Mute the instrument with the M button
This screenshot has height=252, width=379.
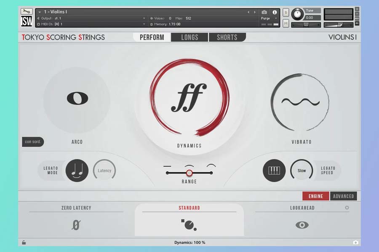286,24
